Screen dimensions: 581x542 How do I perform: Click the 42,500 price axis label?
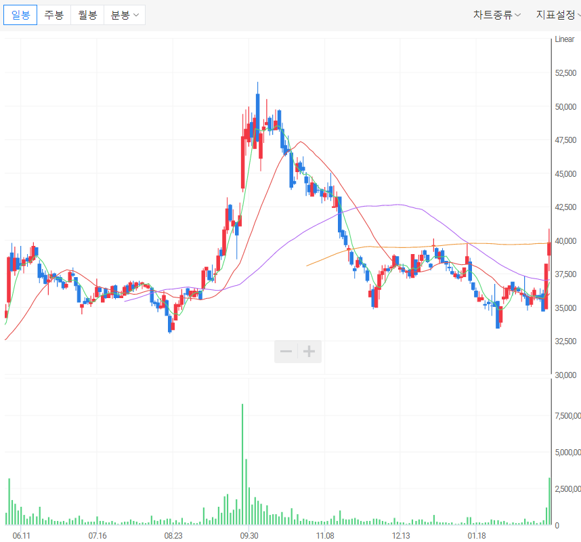pyautogui.click(x=565, y=207)
